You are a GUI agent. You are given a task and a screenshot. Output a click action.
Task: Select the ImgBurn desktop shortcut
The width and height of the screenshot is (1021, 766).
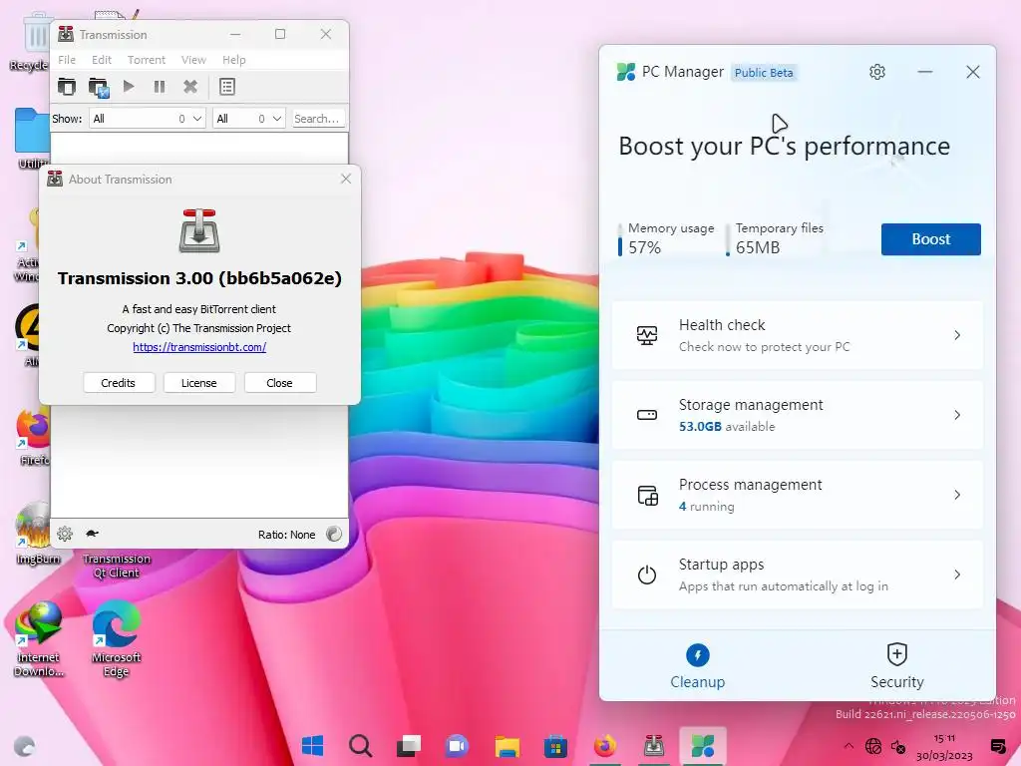point(37,535)
